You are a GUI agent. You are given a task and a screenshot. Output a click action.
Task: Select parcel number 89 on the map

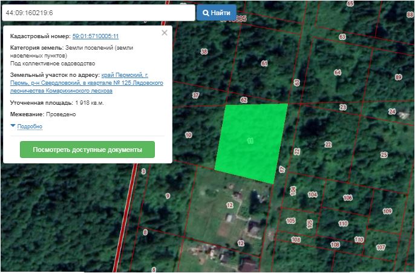398,77
